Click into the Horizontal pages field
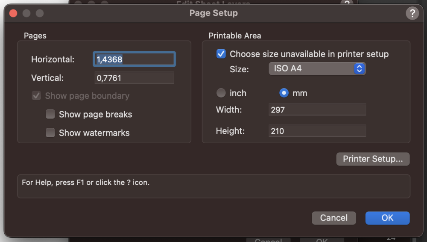The width and height of the screenshot is (427, 242). coord(134,59)
